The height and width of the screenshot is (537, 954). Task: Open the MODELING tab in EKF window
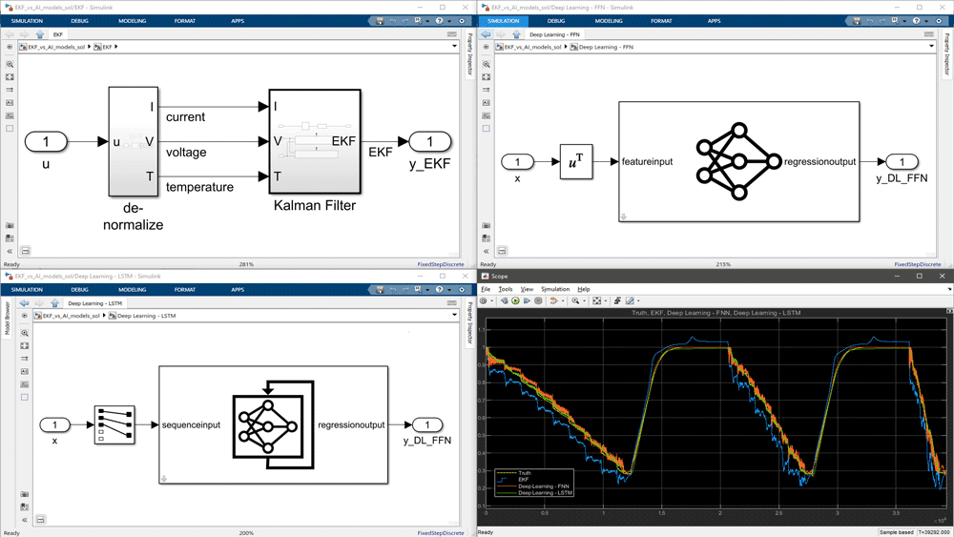132,20
